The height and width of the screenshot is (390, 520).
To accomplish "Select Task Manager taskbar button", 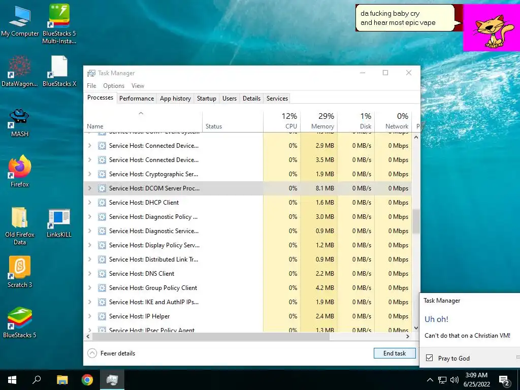I will point(112,380).
